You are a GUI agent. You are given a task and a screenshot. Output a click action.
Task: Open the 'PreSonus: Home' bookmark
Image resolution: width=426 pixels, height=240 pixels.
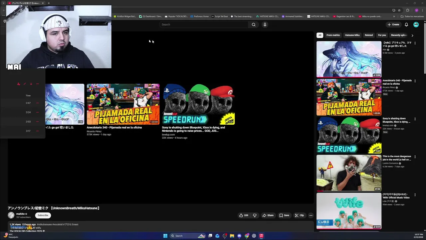199,16
